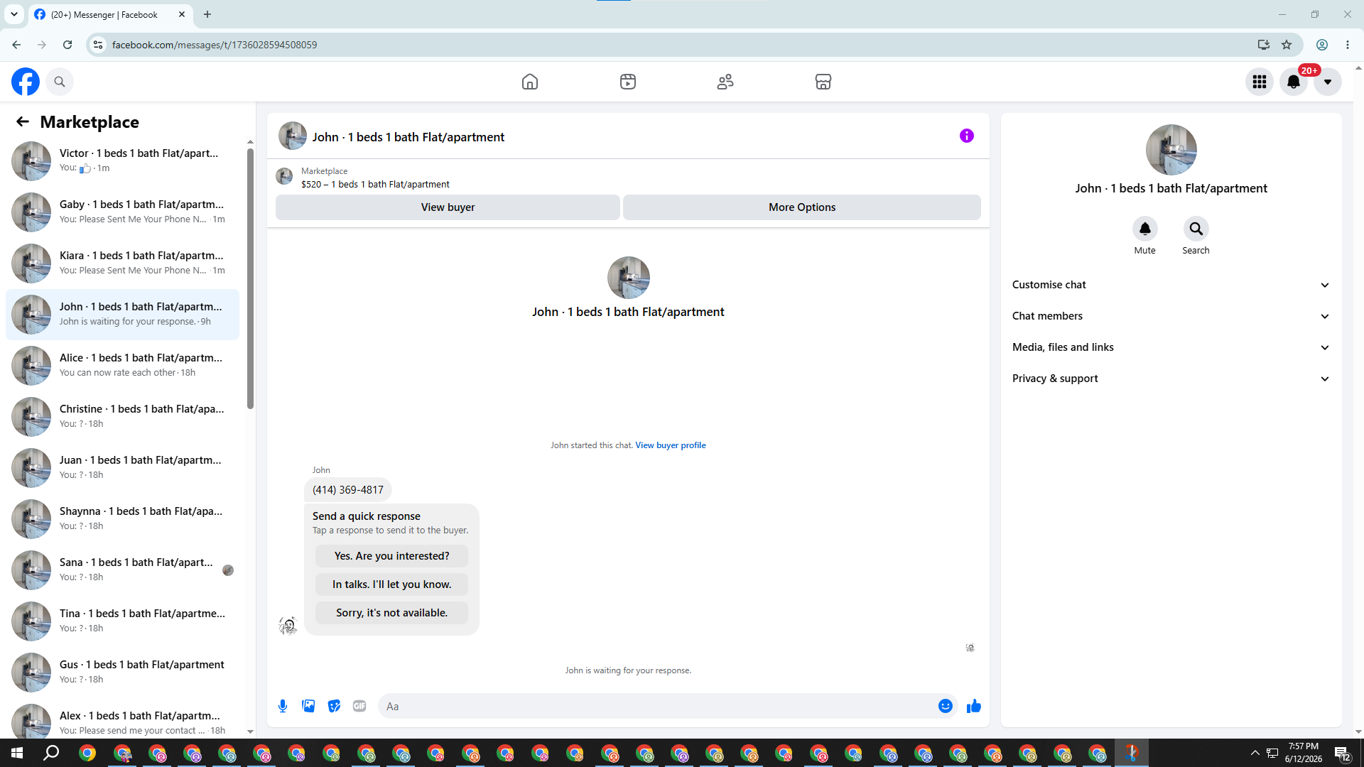Image resolution: width=1364 pixels, height=767 pixels.
Task: Open Christine's apartment conversation
Action: (122, 417)
